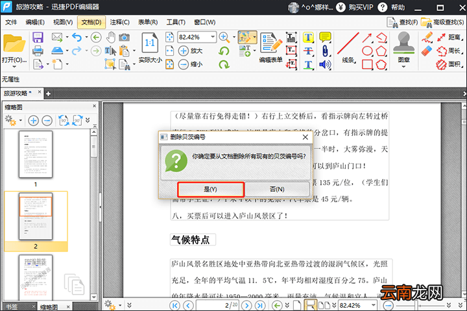467x311 pixels.
Task: Click the 放大 zoom in button
Action: [191, 51]
